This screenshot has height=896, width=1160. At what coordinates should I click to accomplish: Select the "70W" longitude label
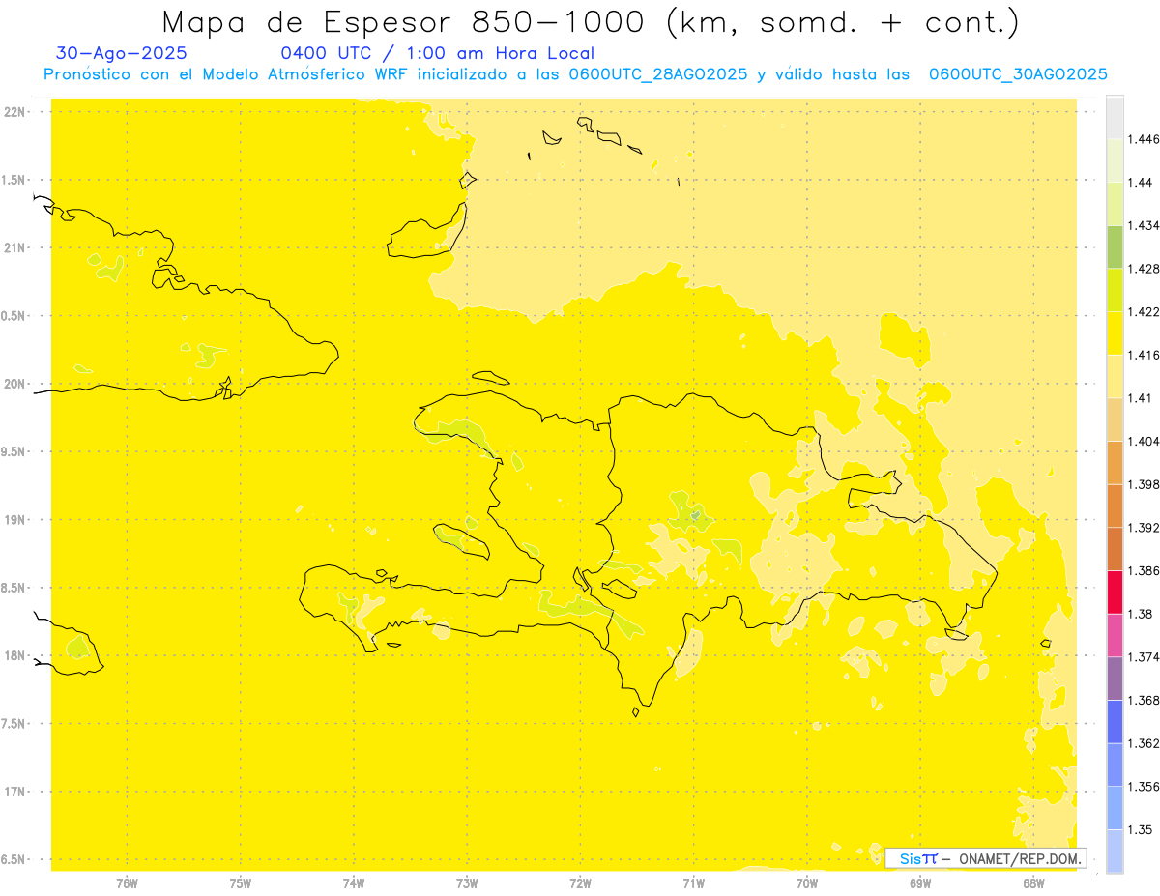[x=806, y=883]
